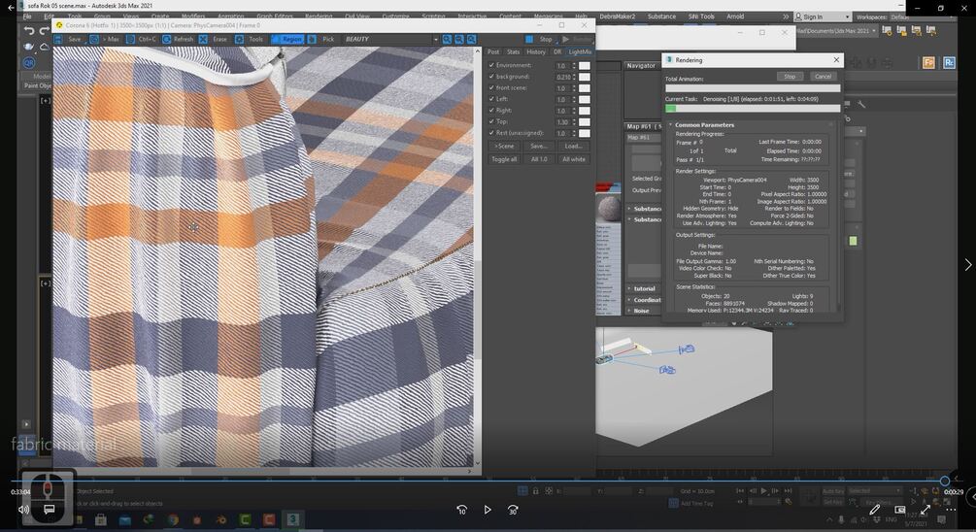976x532 pixels.
Task: Click the Undo arrow in 3ds Max toolbar
Action: [28, 30]
